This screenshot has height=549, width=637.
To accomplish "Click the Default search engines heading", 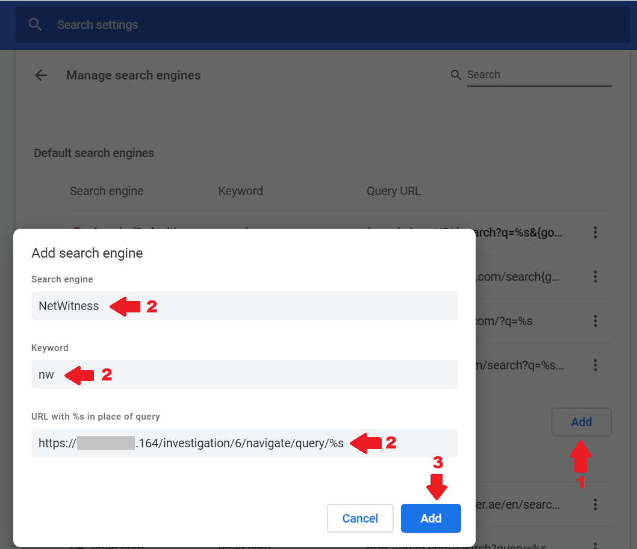I will pyautogui.click(x=94, y=153).
